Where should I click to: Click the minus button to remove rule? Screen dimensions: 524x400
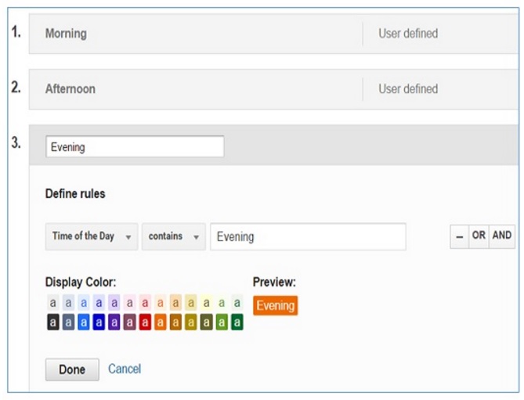point(459,236)
